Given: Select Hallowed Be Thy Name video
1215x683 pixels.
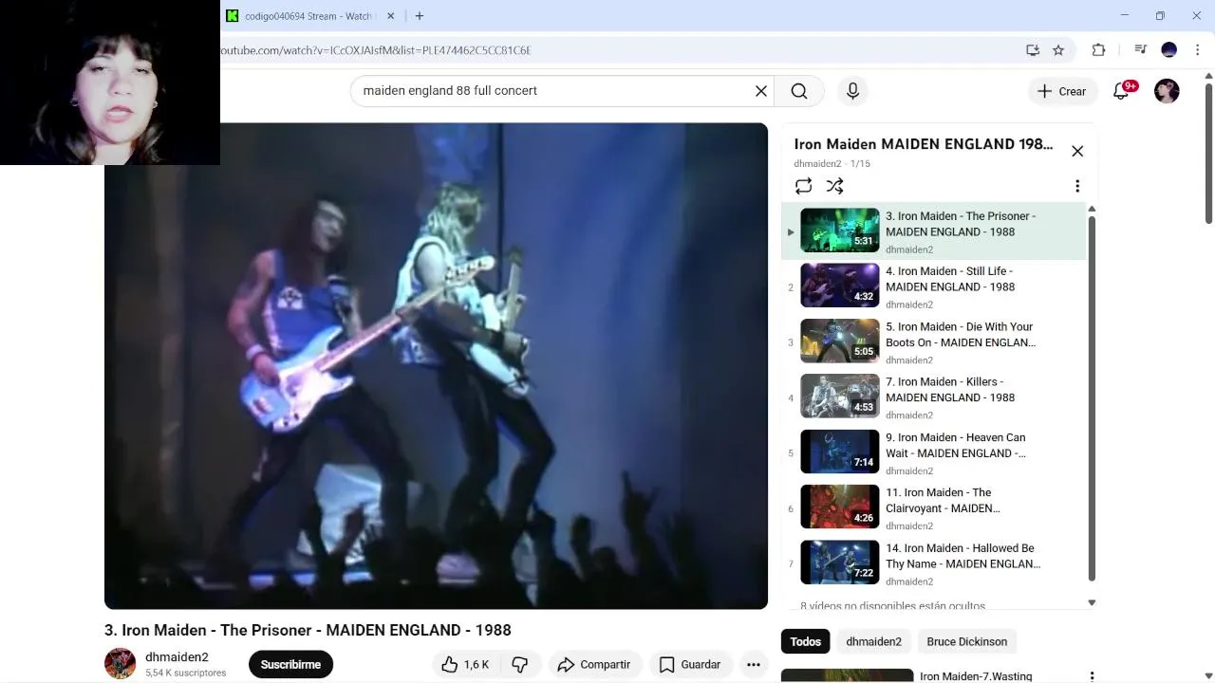Looking at the screenshot, I should 933,563.
